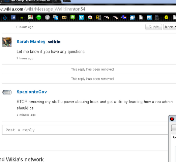The height and width of the screenshot is (162, 176).
Task: Open the grey tgc bookmark icon
Action: (x=47, y=18)
